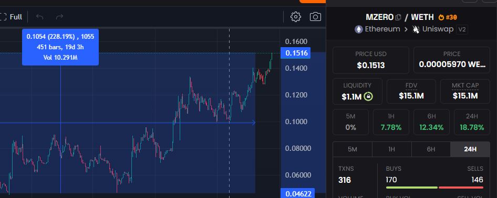Click the MZERO / WETH pair title
497x198 pixels.
pos(399,17)
